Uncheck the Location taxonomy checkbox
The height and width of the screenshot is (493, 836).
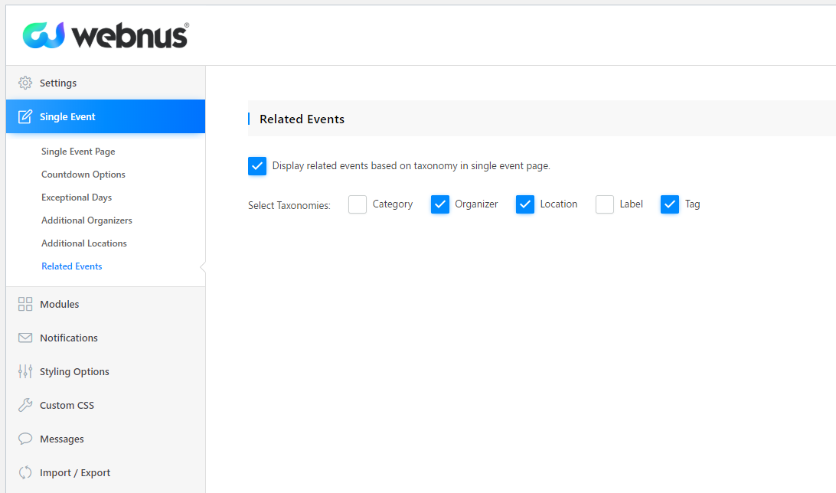click(525, 204)
